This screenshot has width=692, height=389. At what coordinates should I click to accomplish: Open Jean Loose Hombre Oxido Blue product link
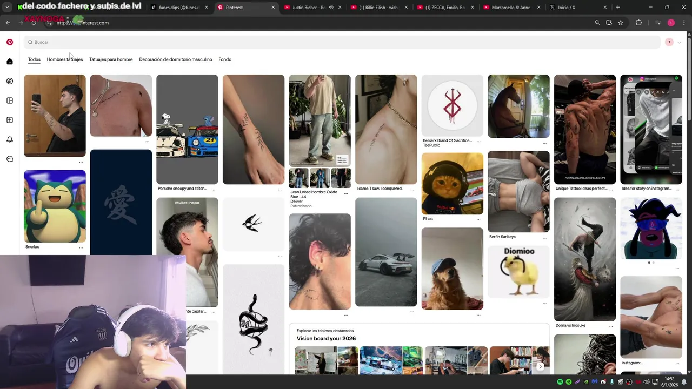[314, 194]
